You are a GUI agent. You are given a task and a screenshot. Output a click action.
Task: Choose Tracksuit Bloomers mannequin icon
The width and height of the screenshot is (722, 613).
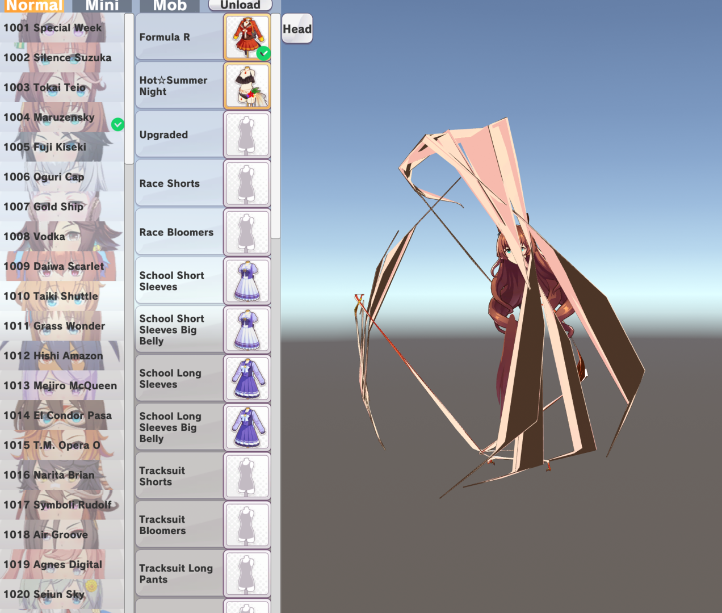point(247,525)
